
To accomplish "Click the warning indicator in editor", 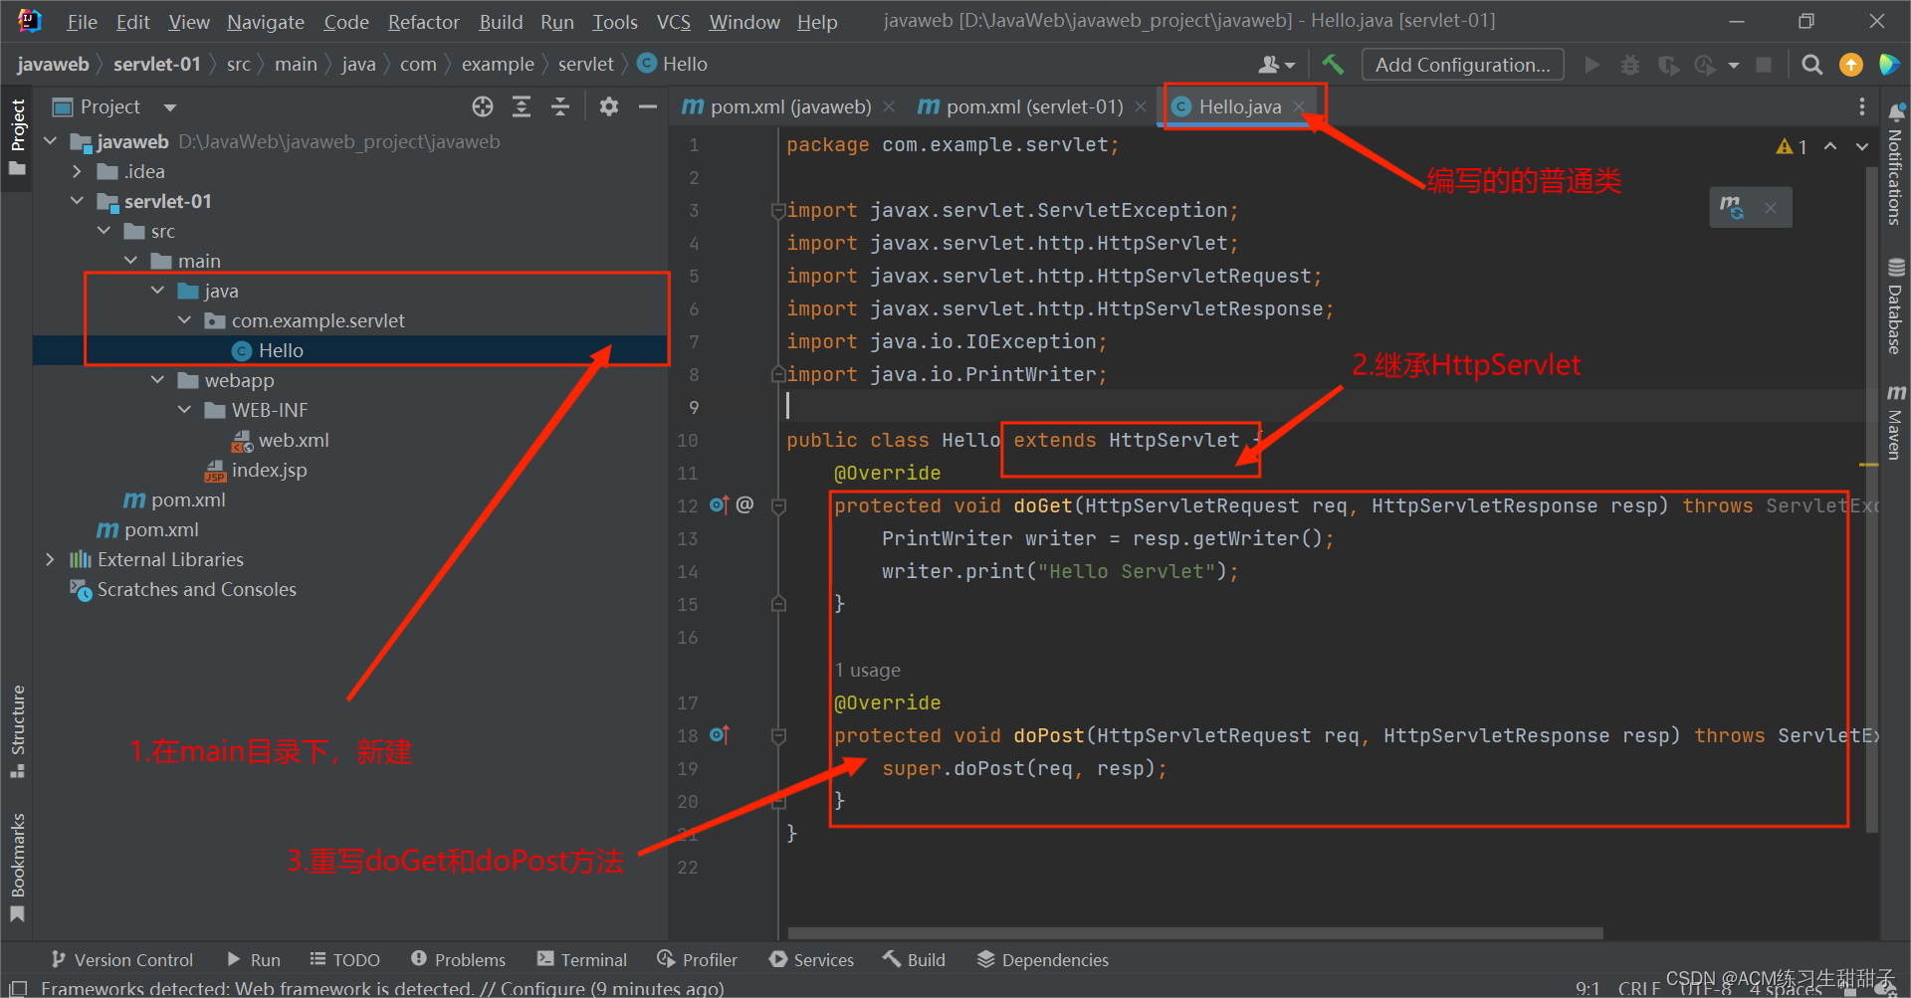I will coord(1792,146).
